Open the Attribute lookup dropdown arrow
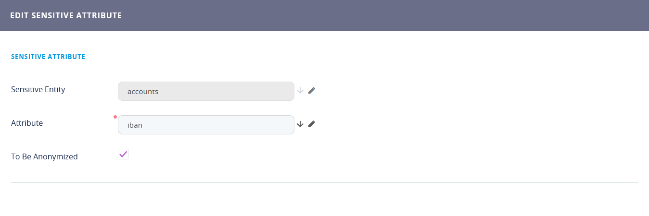This screenshot has height=216, width=649. click(x=300, y=124)
